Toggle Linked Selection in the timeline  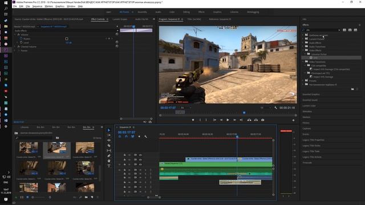click(x=133, y=137)
